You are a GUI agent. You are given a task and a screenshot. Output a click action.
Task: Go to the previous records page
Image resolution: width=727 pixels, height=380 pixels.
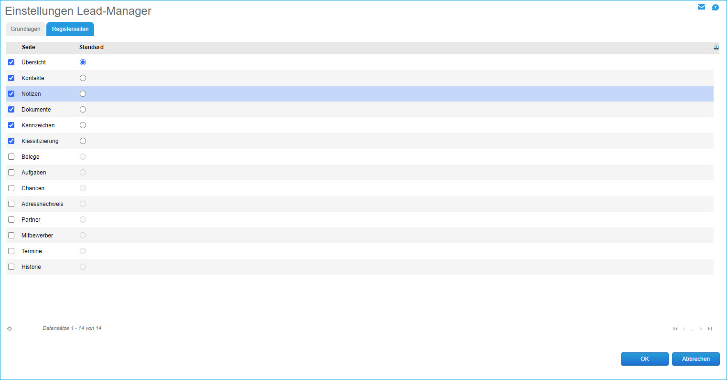pos(684,329)
